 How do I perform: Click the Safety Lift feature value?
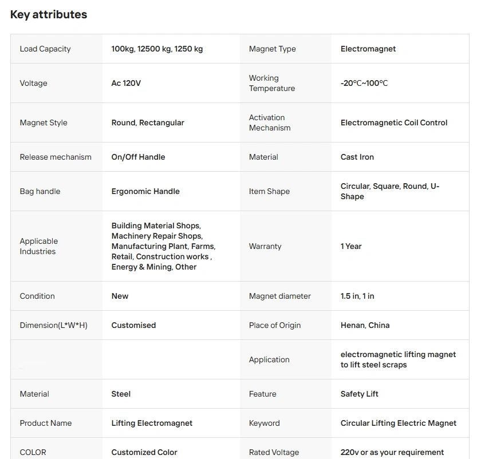coord(360,394)
